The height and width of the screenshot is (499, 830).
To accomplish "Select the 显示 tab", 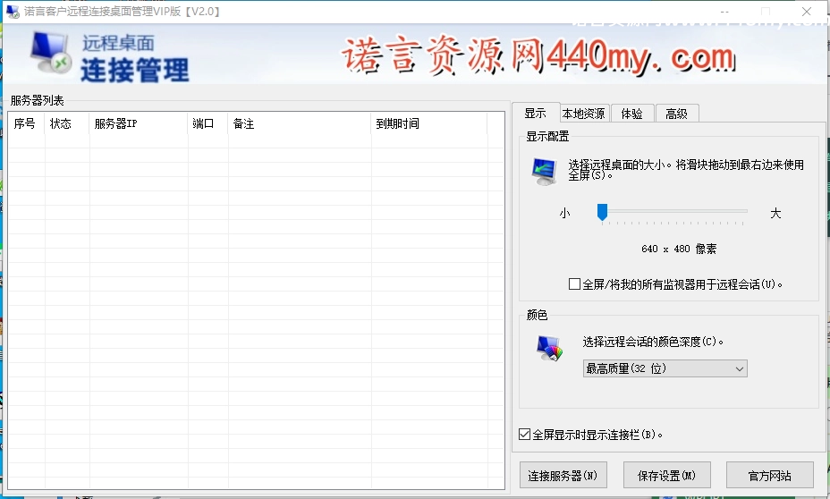I will pos(535,114).
